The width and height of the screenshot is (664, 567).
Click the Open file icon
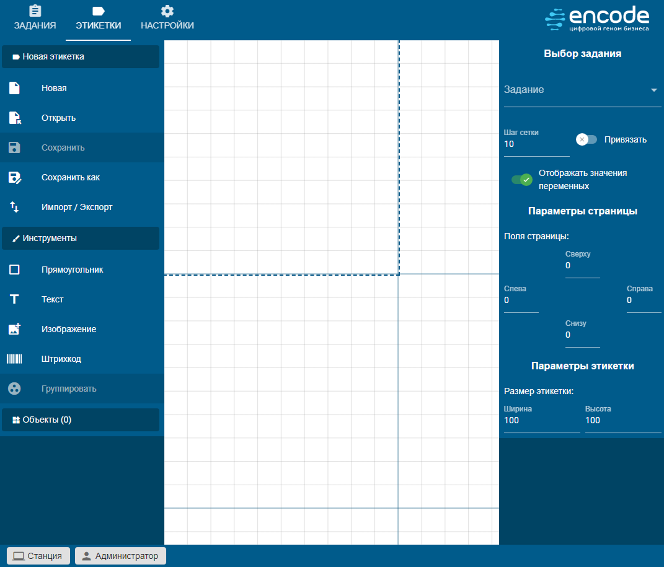click(14, 118)
